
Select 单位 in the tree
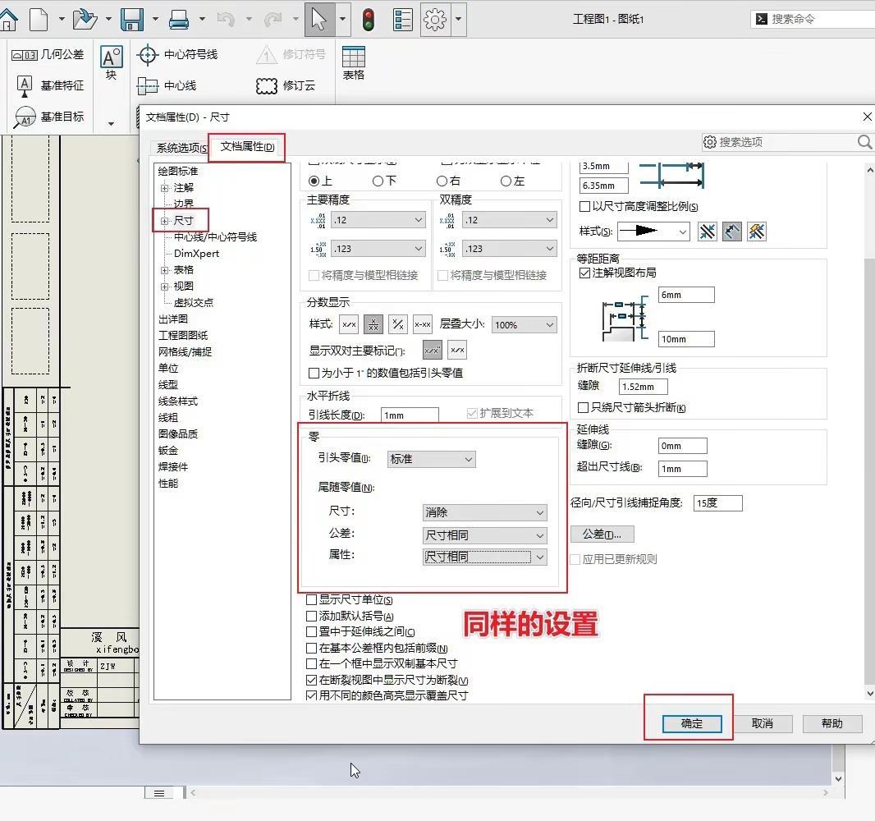click(x=168, y=369)
